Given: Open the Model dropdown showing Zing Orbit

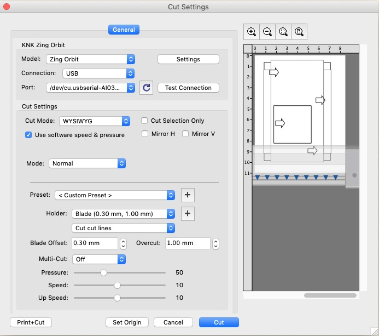Looking at the screenshot, I should (x=90, y=59).
